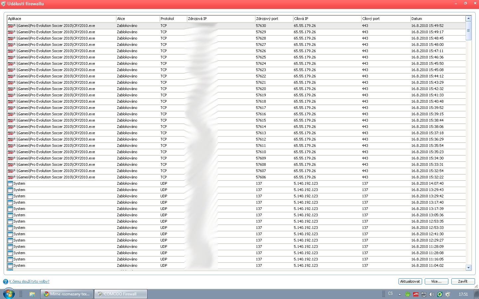Click the scrollbar up arrow
The image size is (479, 299).
click(x=468, y=19)
